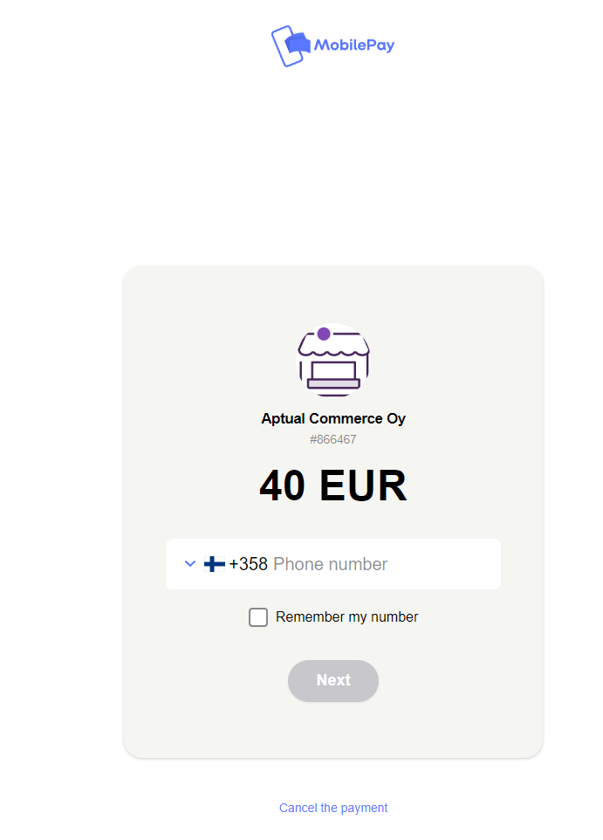Click the purple dot on the storefront icon

tap(324, 334)
